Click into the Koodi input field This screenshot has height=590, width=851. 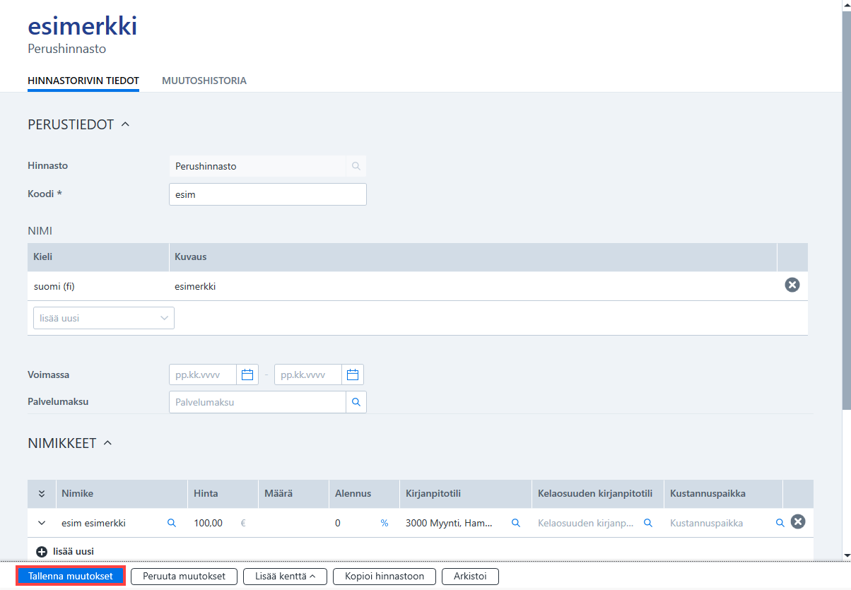click(x=268, y=194)
